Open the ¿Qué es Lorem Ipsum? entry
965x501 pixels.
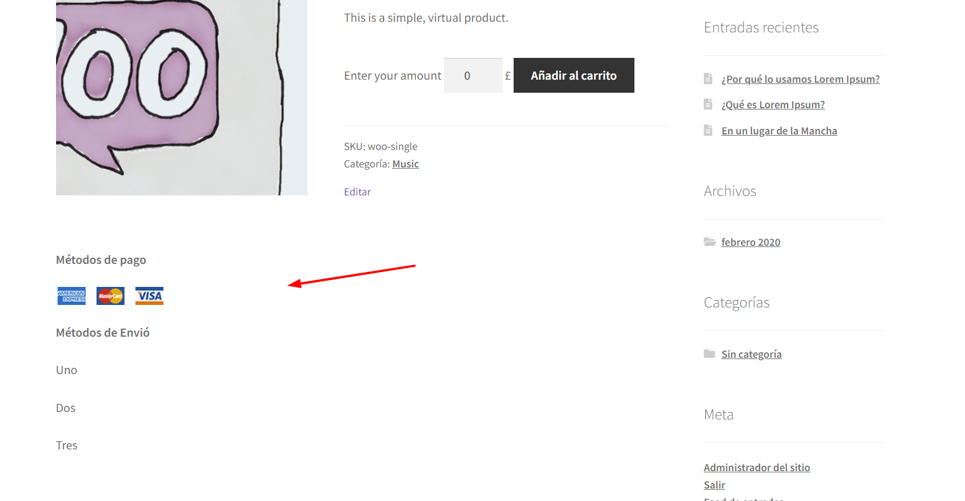click(x=773, y=105)
